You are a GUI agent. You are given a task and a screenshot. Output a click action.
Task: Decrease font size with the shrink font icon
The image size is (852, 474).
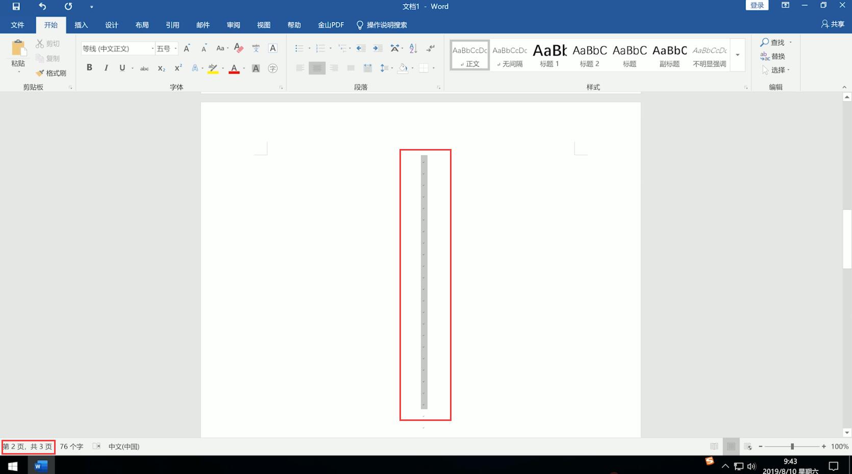coord(204,48)
